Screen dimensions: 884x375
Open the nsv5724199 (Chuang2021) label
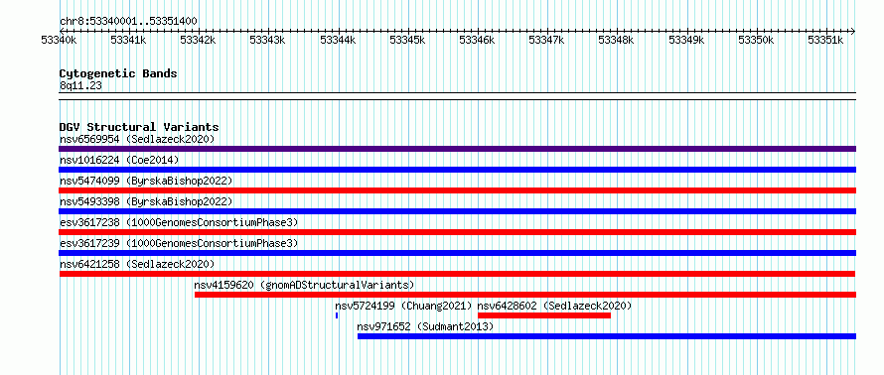(403, 306)
